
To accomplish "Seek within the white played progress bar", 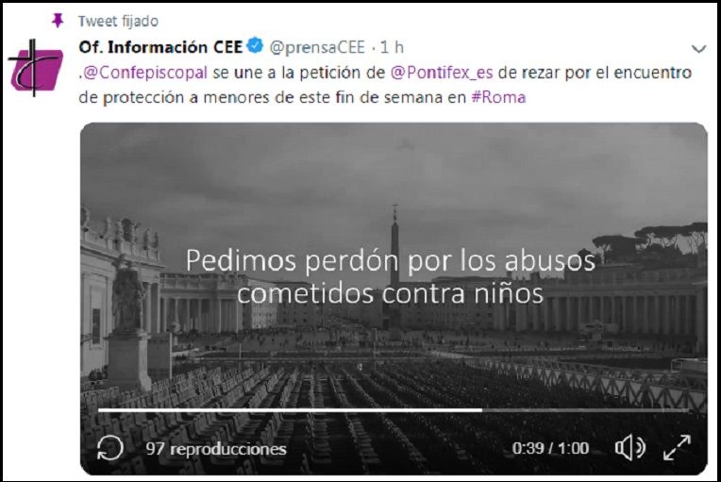I will click(290, 410).
